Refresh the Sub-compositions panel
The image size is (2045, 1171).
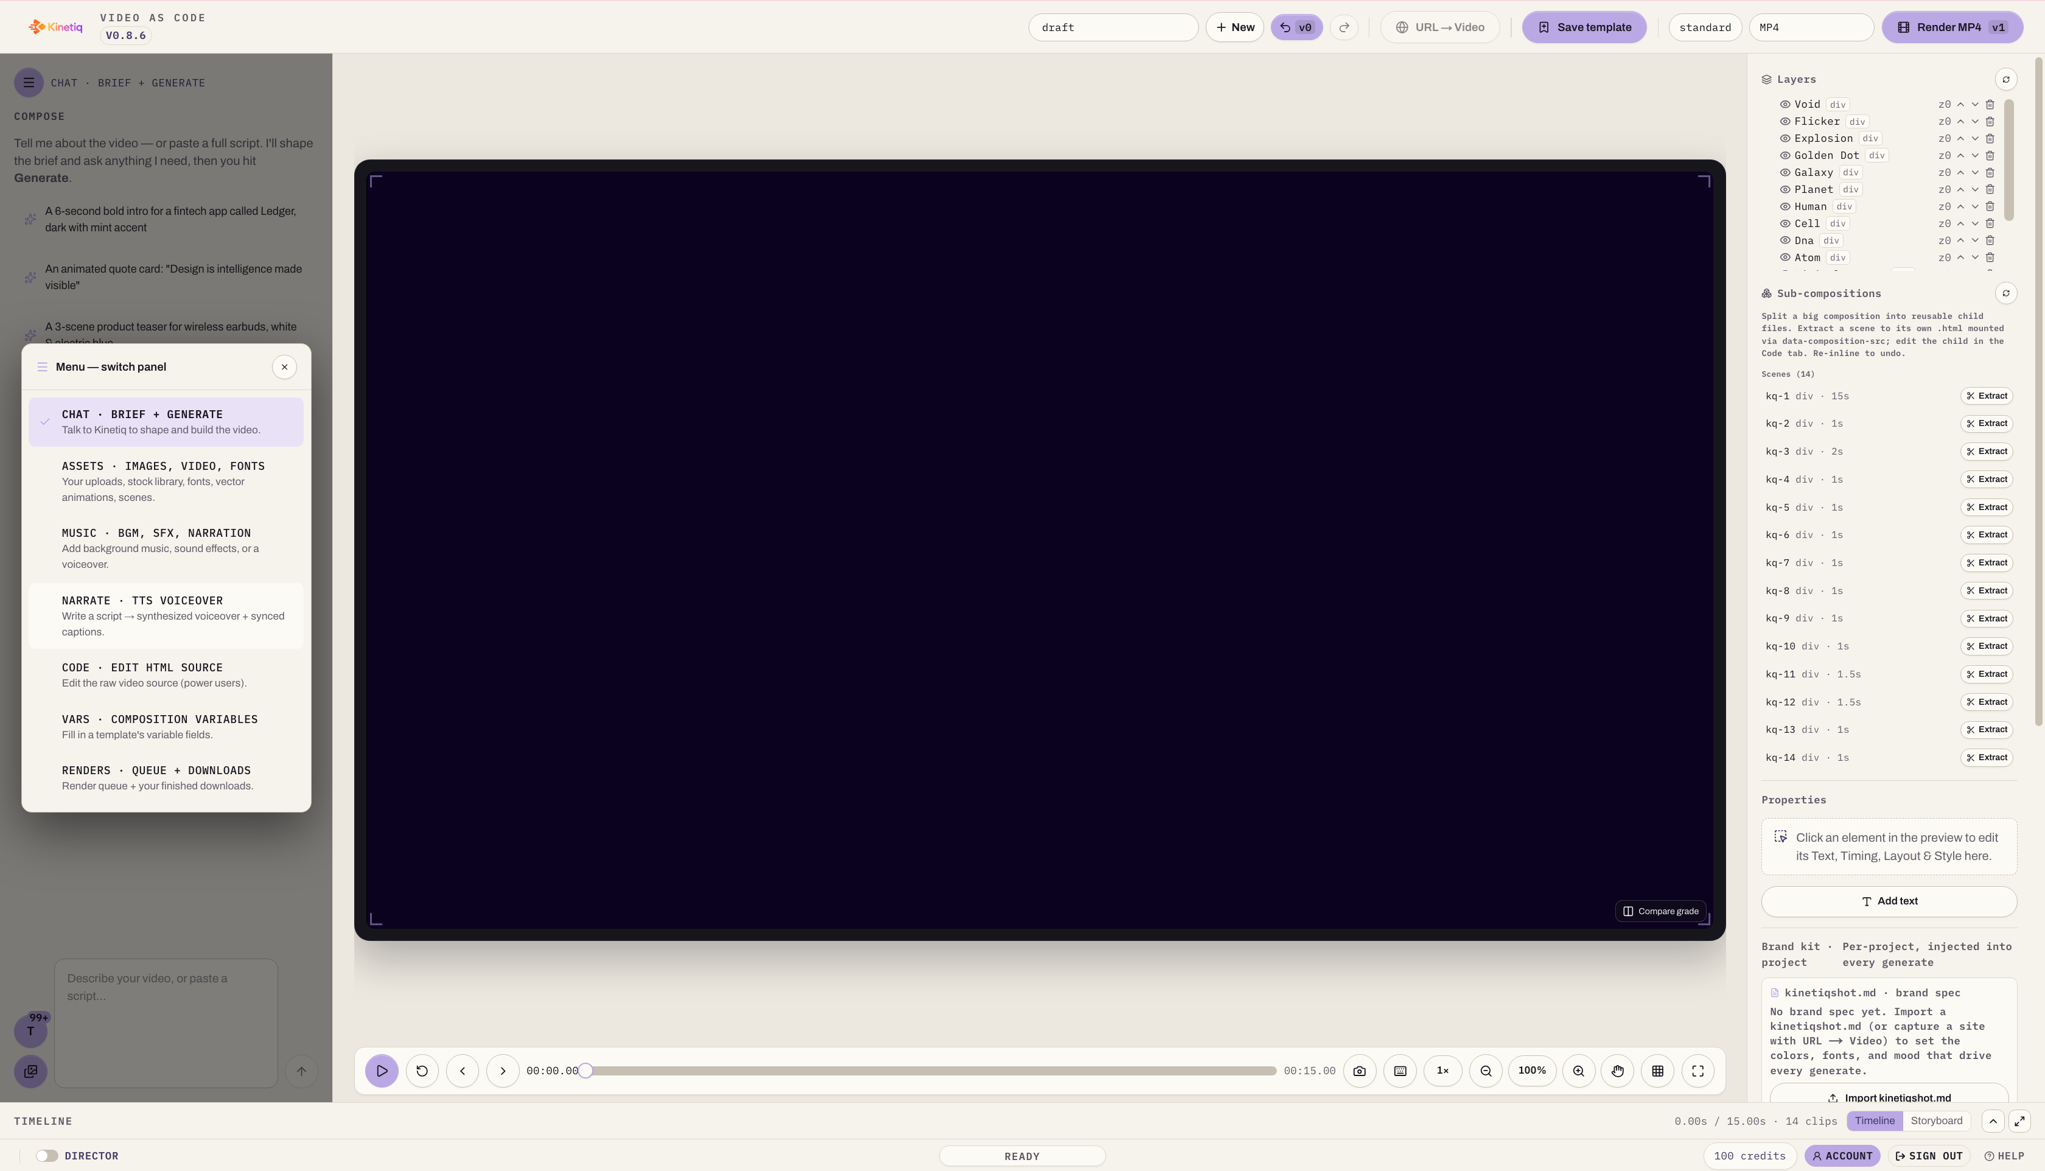(2005, 293)
